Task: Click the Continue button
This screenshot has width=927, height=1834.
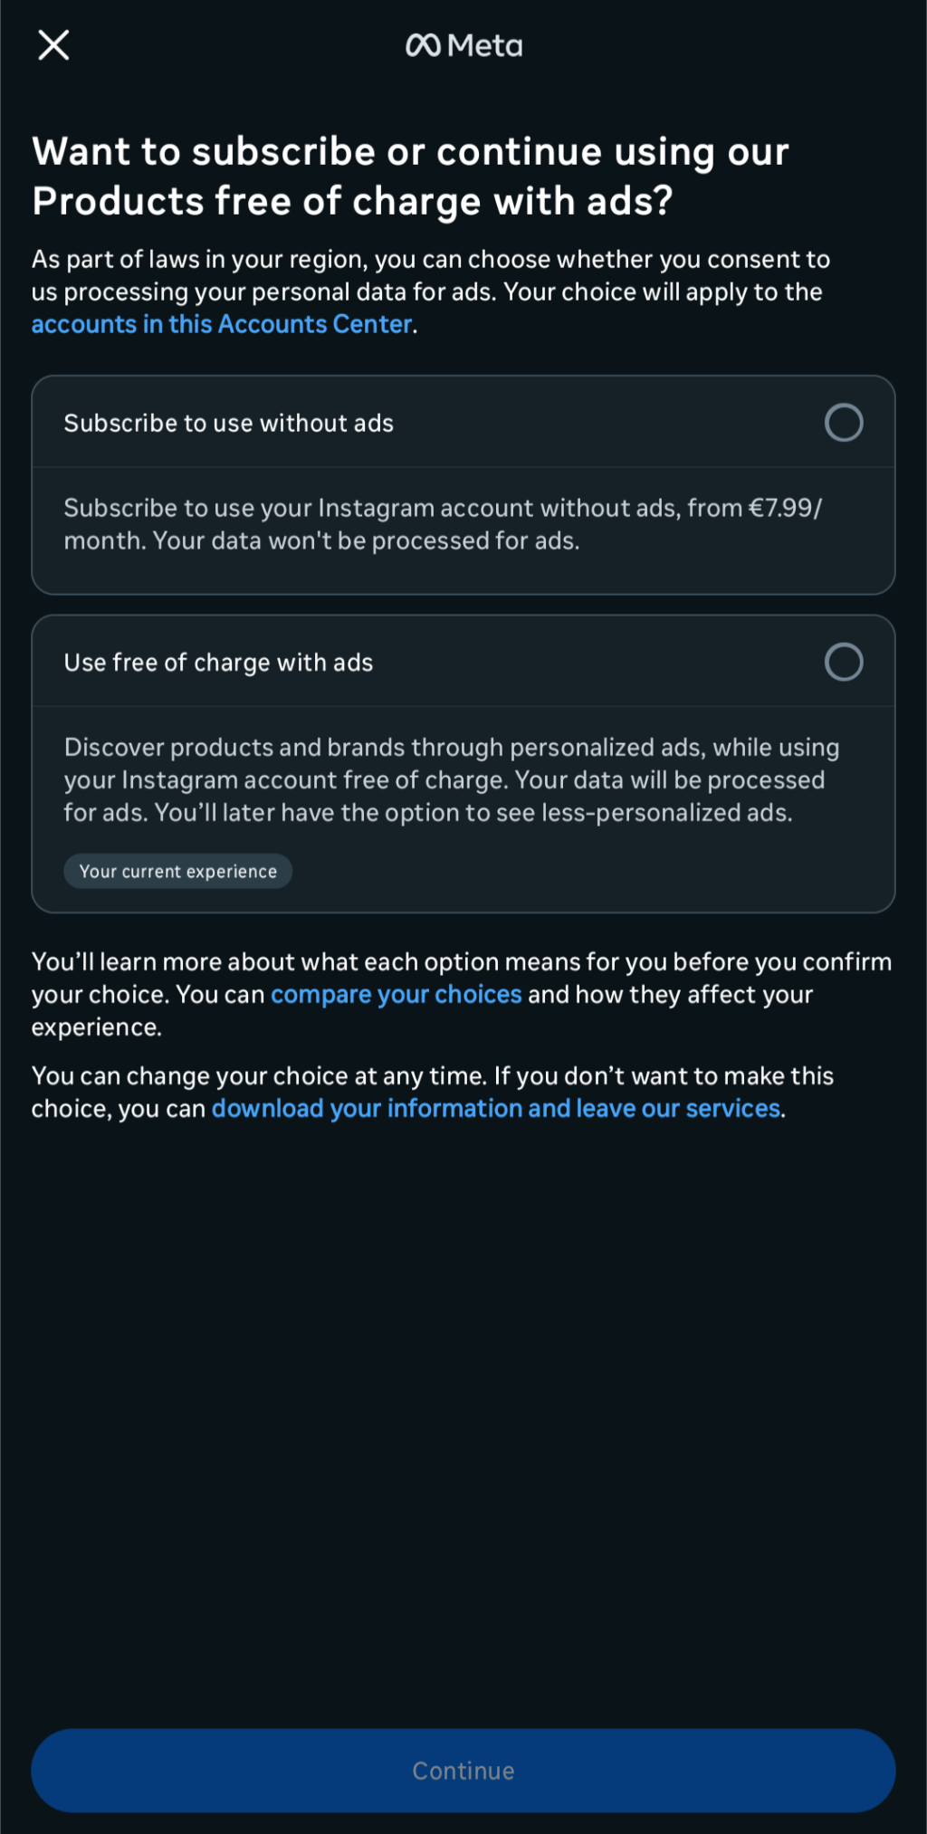Action: (463, 1771)
